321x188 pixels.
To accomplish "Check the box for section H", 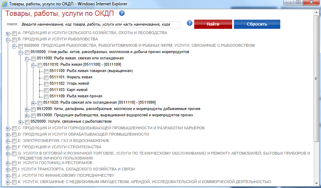I will click(x=14, y=163).
